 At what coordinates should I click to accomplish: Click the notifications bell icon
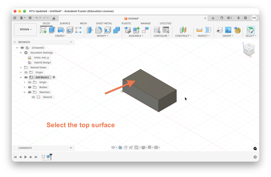pos(238,18)
